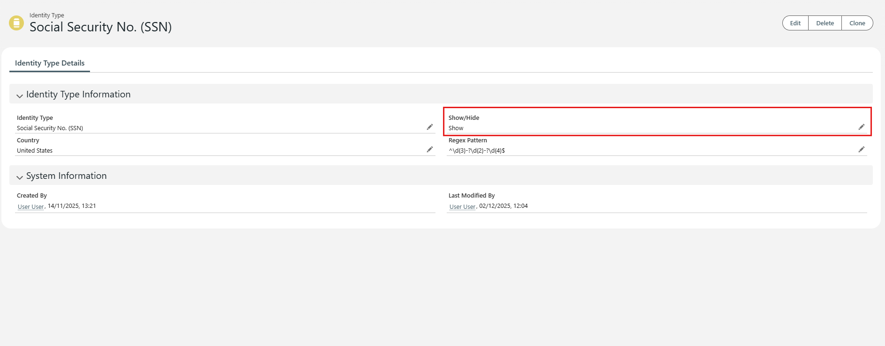The width and height of the screenshot is (885, 346).
Task: Open User User link under Last Modified By
Action: (462, 206)
